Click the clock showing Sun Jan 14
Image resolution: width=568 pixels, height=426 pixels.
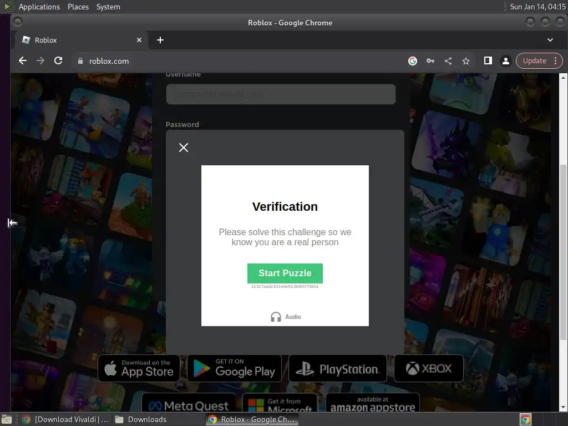(x=537, y=7)
